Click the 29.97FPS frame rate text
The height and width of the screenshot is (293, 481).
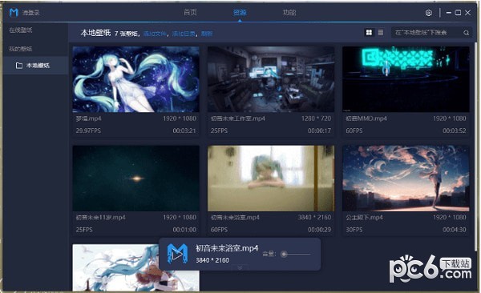(x=88, y=130)
